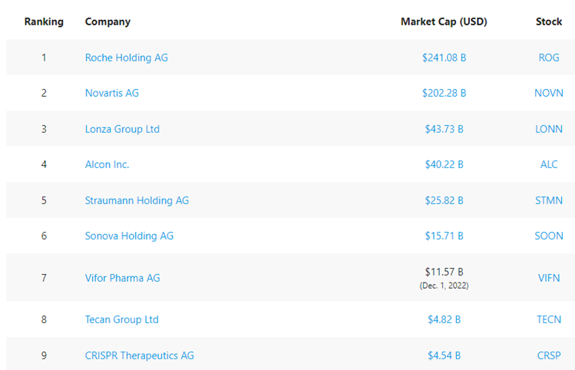Click the Market Cap (USD) column header
Screen dimensions: 575x370
click(x=444, y=21)
